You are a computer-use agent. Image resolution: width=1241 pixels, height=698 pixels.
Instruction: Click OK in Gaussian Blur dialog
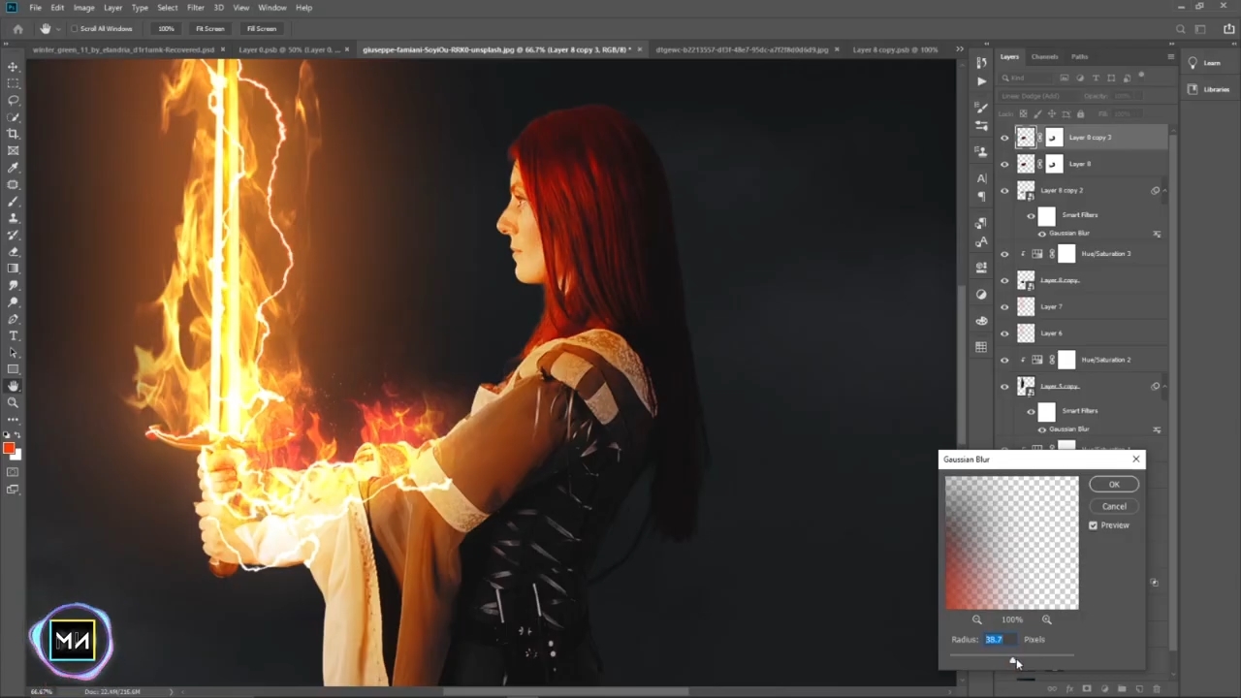[x=1113, y=485]
